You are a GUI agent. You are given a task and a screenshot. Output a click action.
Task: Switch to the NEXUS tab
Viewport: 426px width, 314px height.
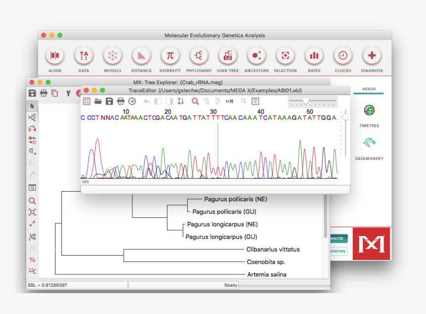pos(369,90)
